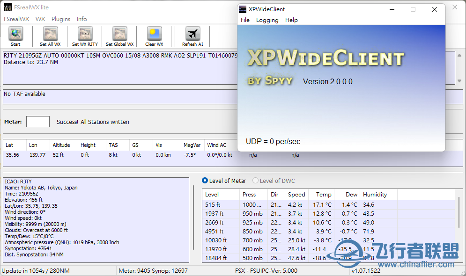Click the Altitude column header

point(64,145)
